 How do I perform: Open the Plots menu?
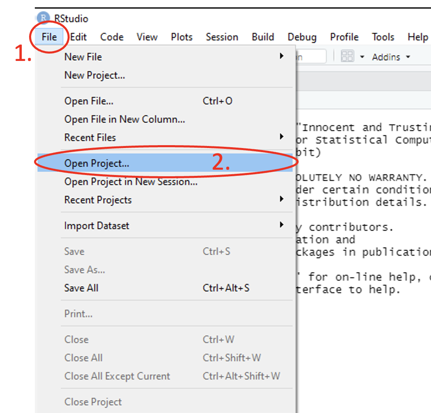(x=181, y=37)
